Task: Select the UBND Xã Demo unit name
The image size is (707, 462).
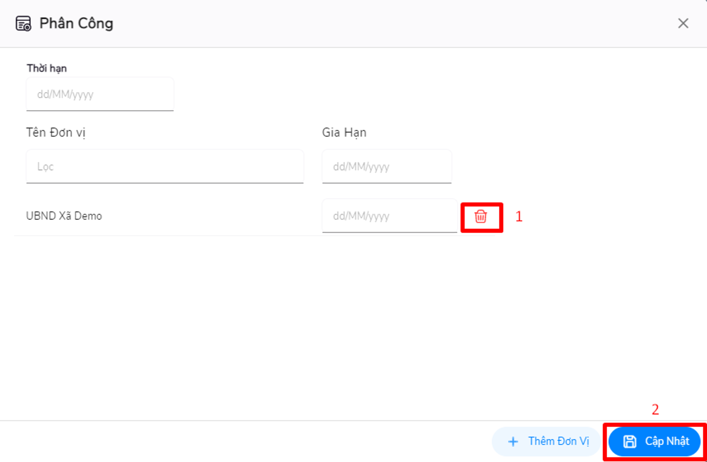Action: (64, 216)
